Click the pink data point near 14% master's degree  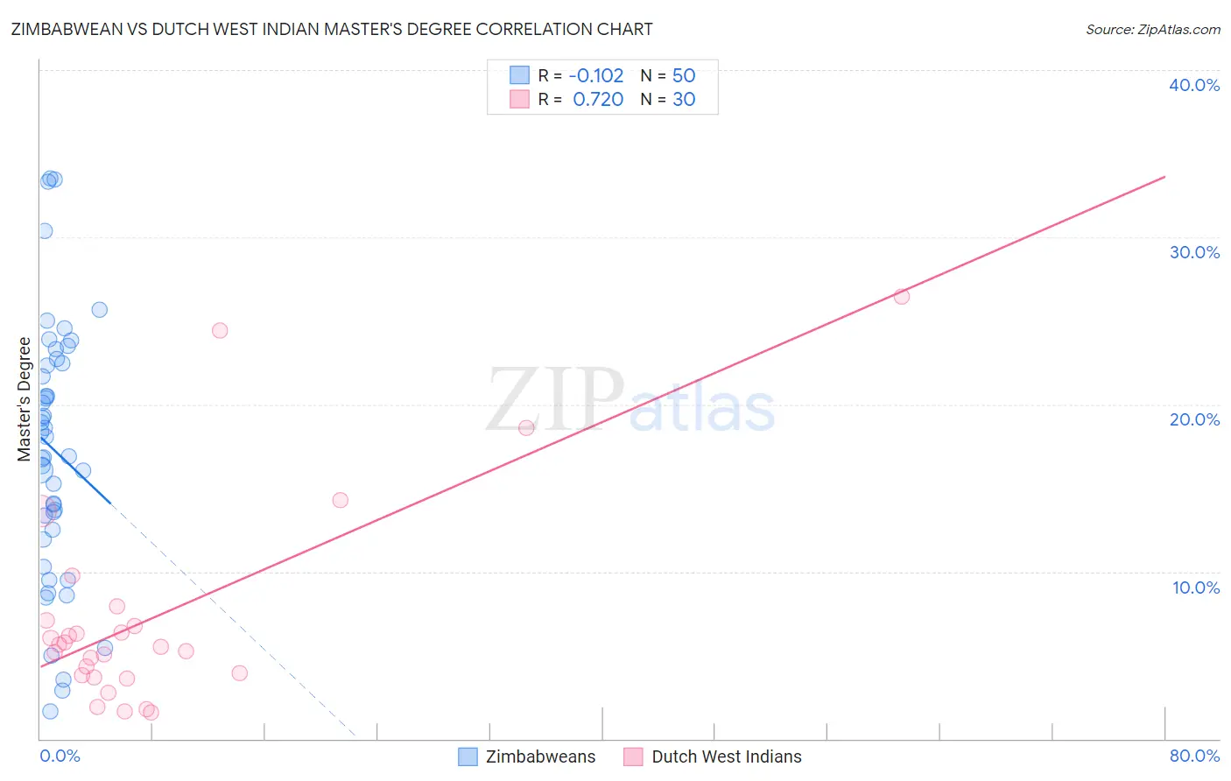[341, 500]
